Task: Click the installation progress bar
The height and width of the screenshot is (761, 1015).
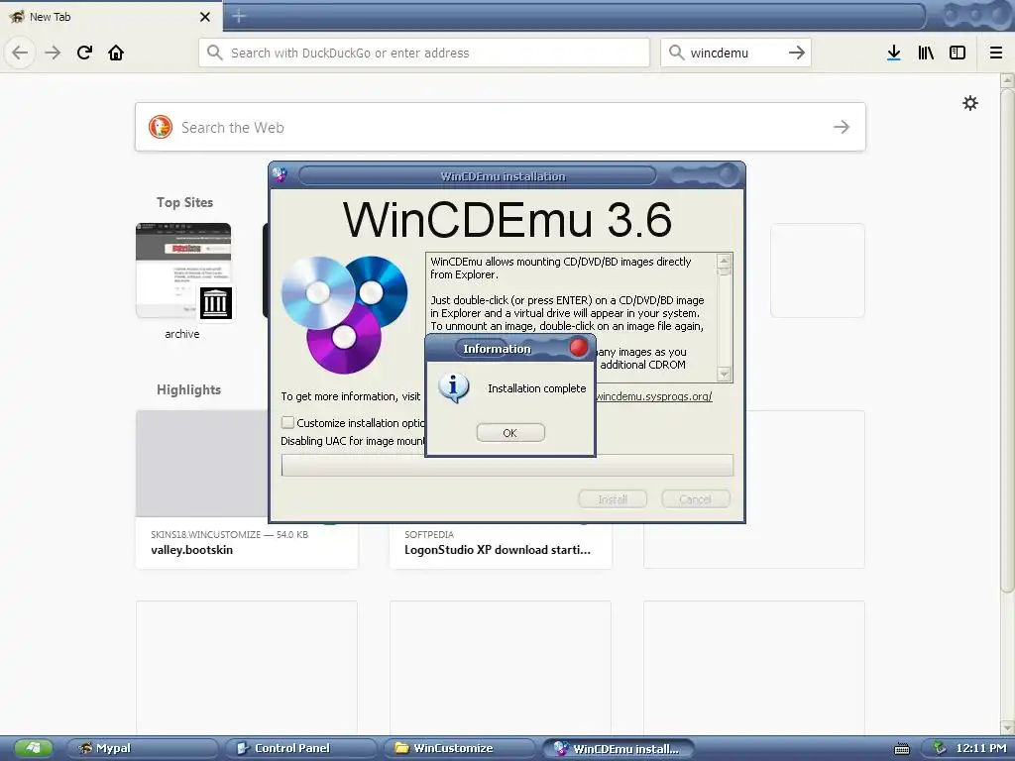Action: [x=507, y=466]
